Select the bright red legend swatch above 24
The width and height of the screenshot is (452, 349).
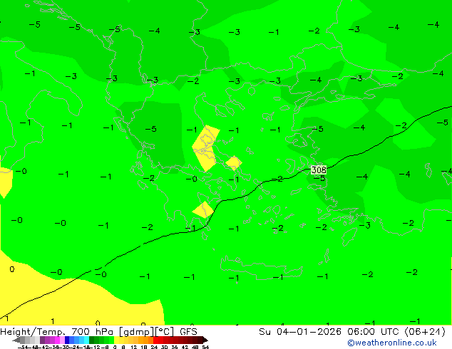(x=155, y=340)
